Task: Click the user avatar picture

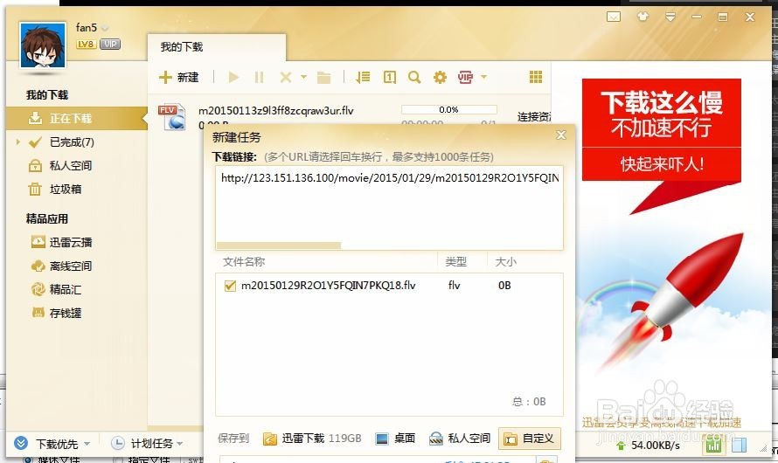Action: coord(43,45)
